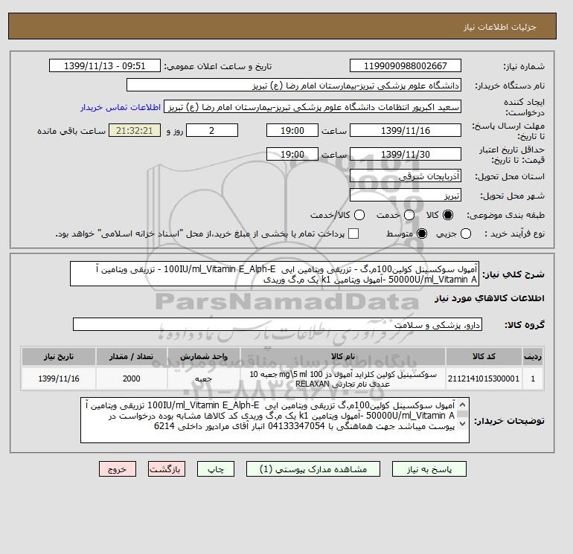Click product code 2112141015300001 cell
573x554 pixels.
484,379
